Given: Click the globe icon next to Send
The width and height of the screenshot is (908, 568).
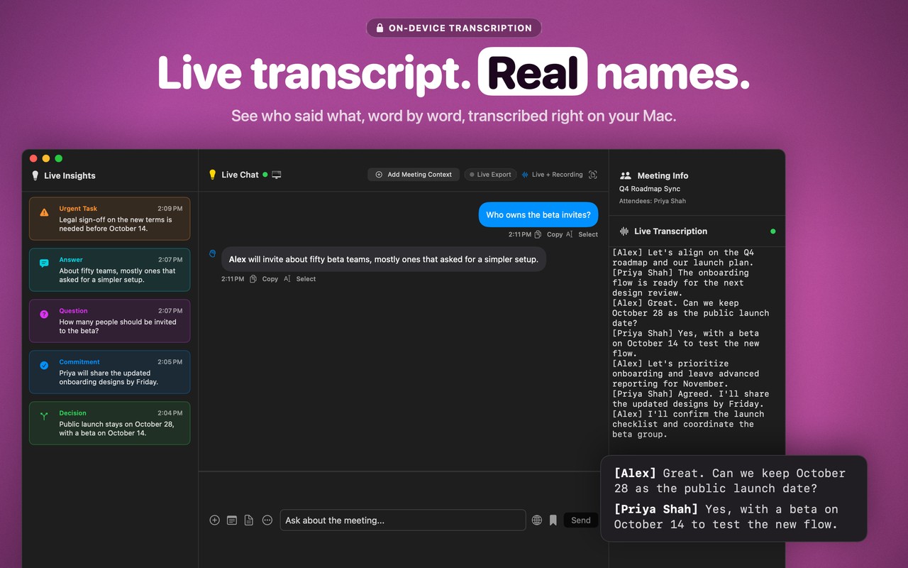Looking at the screenshot, I should click(537, 520).
